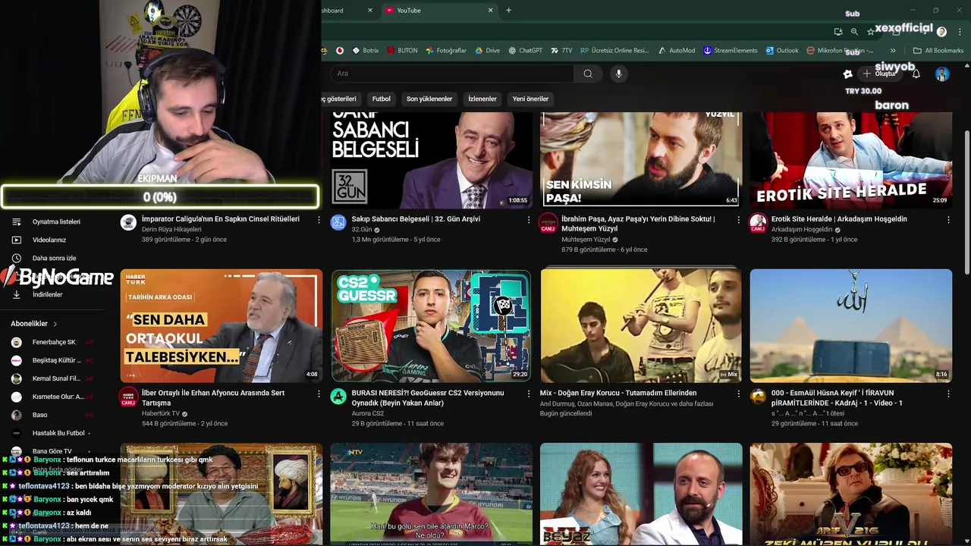Open the Fotoğraflar bookmark
The image size is (971, 546).
point(446,51)
